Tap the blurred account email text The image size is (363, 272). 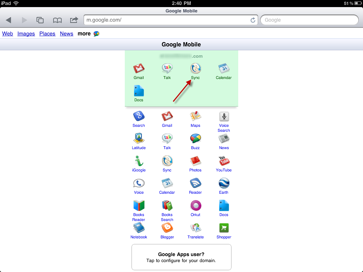[x=181, y=56]
